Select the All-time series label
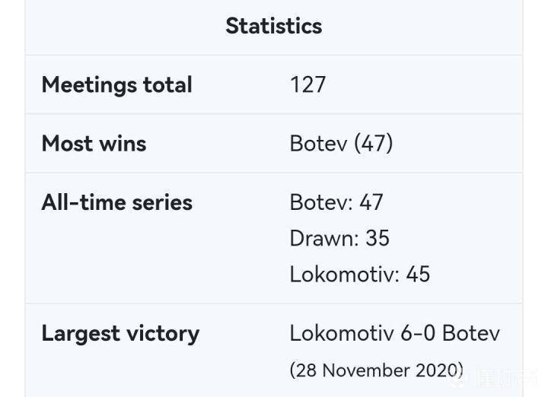 [x=116, y=202]
